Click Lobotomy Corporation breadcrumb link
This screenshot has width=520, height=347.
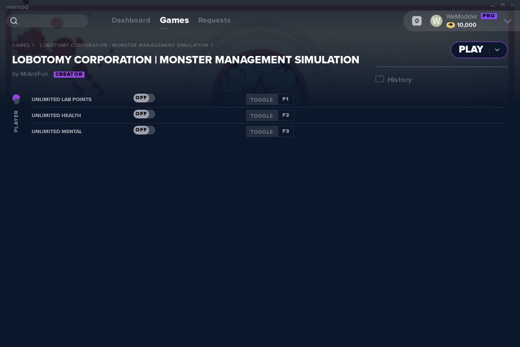pos(124,45)
